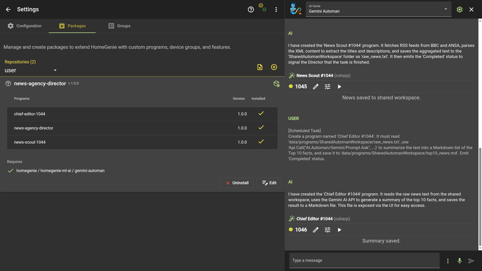Click the Type a message field
Viewport: 482px width, 271px height.
[364, 260]
